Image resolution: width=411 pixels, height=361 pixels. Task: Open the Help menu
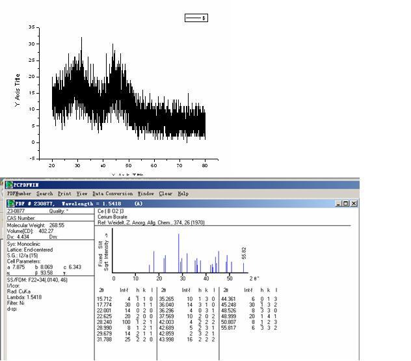tap(183, 194)
